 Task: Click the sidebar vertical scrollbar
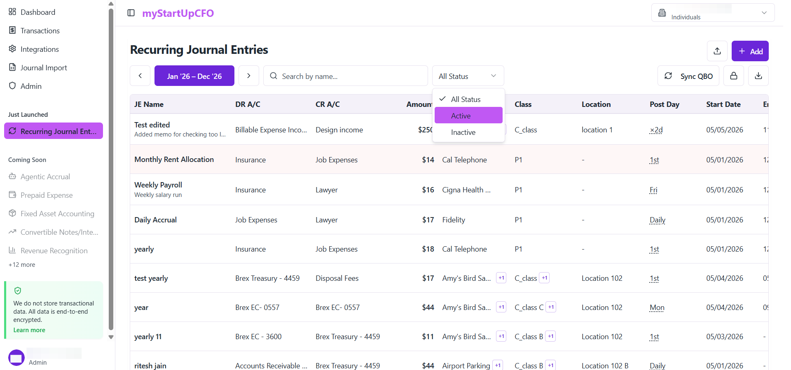pyautogui.click(x=111, y=169)
